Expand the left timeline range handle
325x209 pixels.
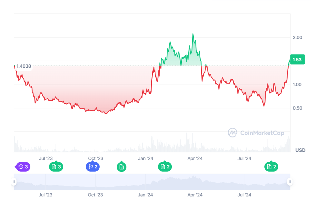[13, 182]
